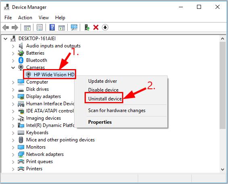Expand the Print queues node arrow

(13, 162)
